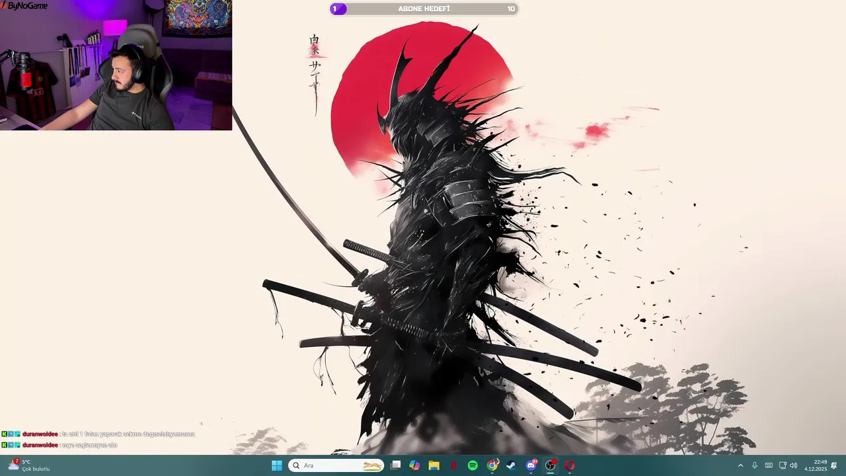Click the Ara search box in taskbar
This screenshot has width=846, height=476.
(336, 465)
